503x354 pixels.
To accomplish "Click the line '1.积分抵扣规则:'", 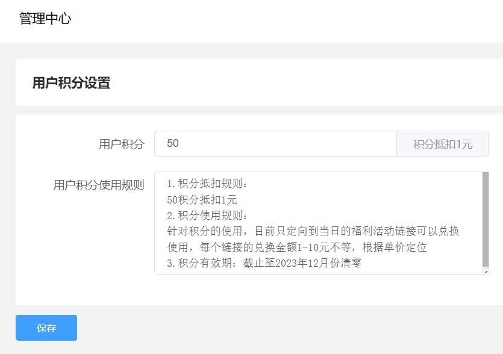I will point(207,184).
